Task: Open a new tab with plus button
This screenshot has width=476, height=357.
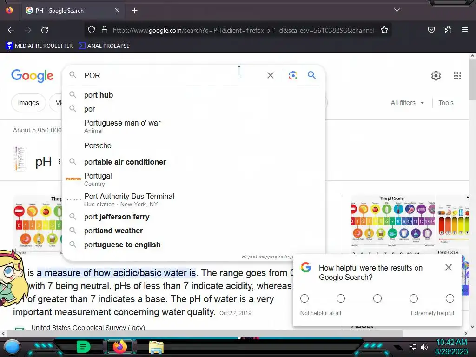Action: point(134,11)
